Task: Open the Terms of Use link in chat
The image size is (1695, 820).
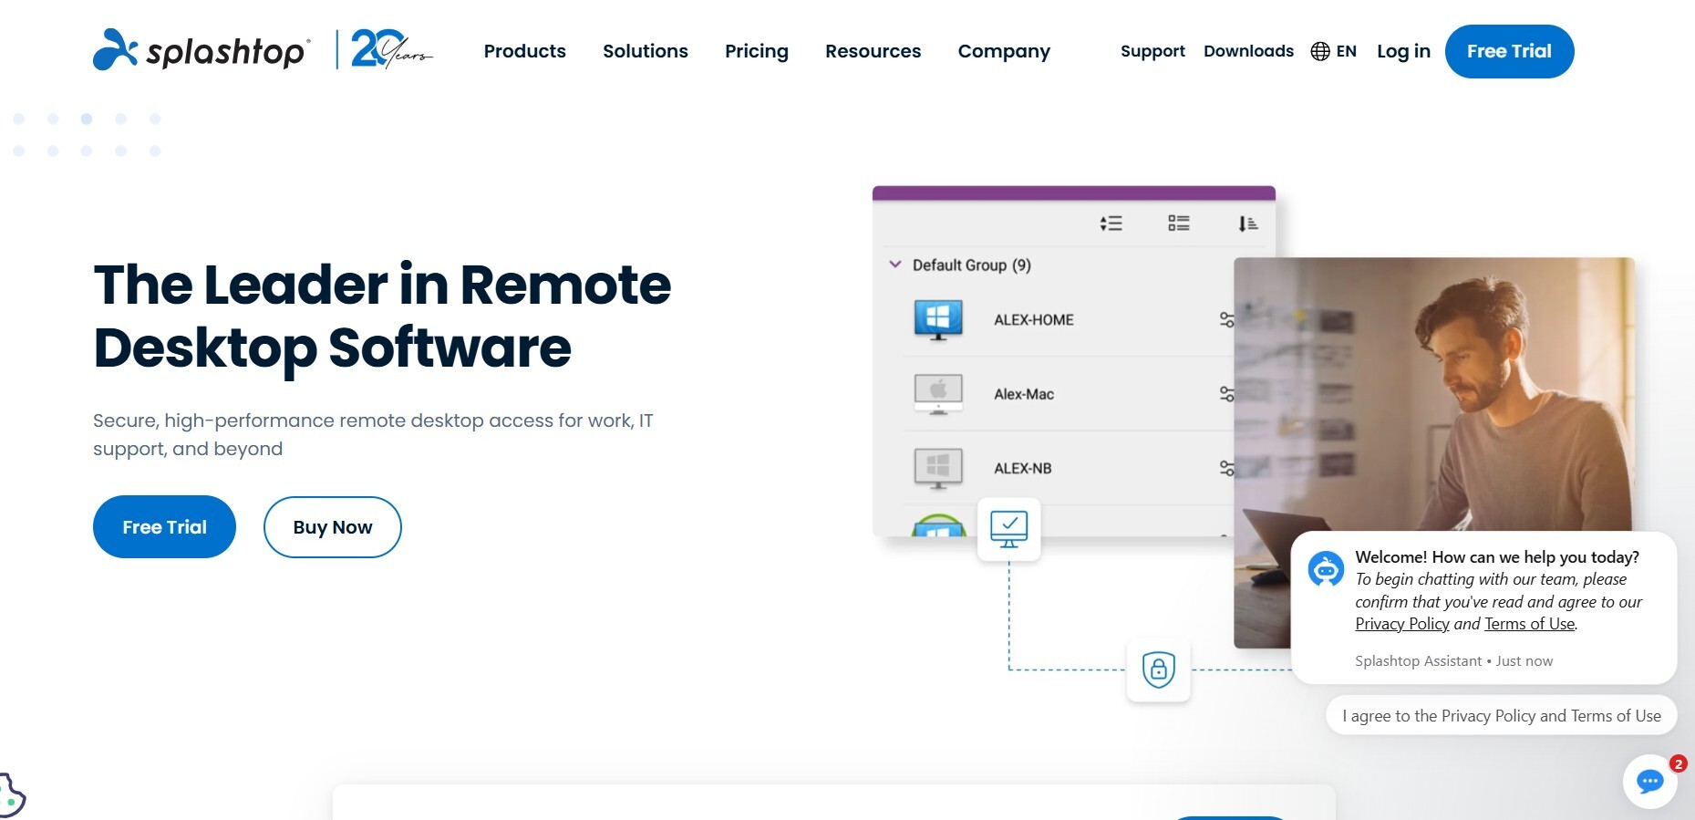Action: (x=1530, y=624)
